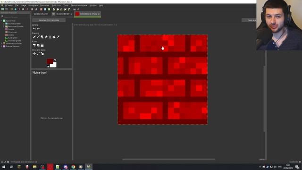Expand the Minecraft run folder node
The image size is (302, 170).
click(2, 43)
